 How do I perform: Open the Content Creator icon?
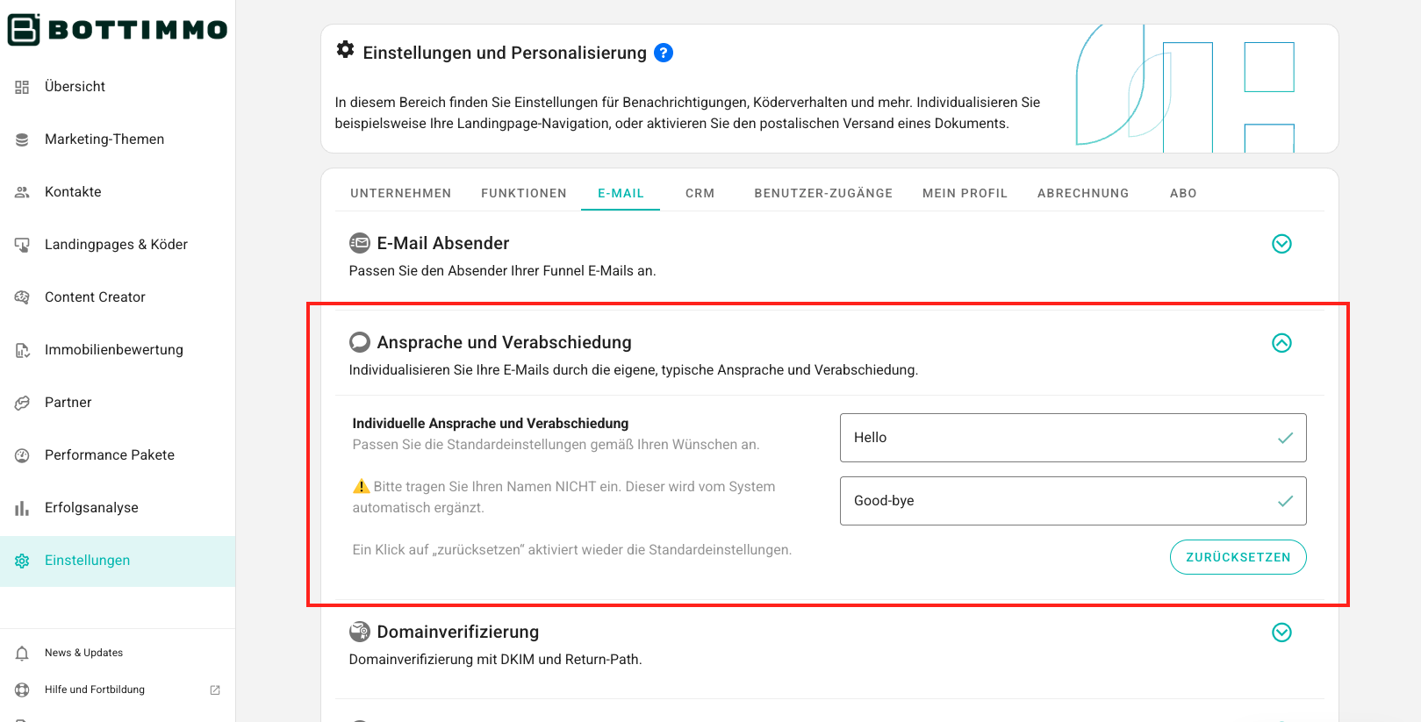pos(22,297)
